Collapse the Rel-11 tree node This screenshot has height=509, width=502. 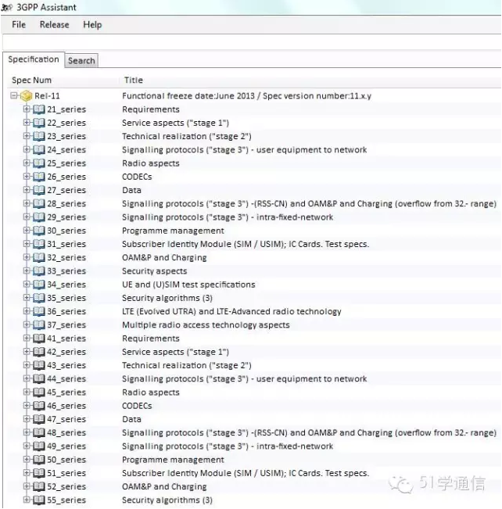(13, 95)
